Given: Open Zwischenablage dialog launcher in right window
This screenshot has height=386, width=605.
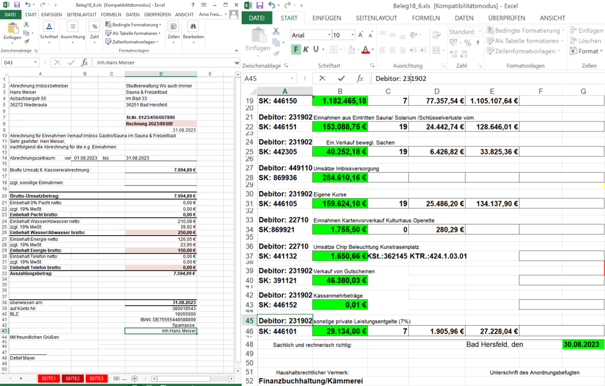Looking at the screenshot, I should pos(286,66).
